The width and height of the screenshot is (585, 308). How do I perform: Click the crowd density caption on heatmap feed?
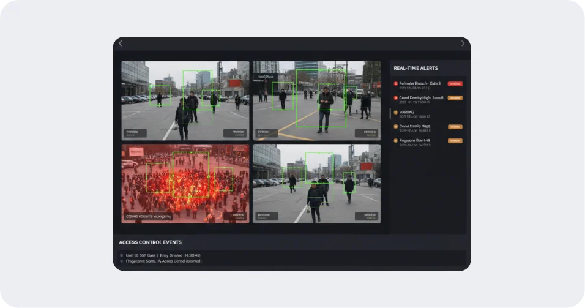tap(148, 217)
